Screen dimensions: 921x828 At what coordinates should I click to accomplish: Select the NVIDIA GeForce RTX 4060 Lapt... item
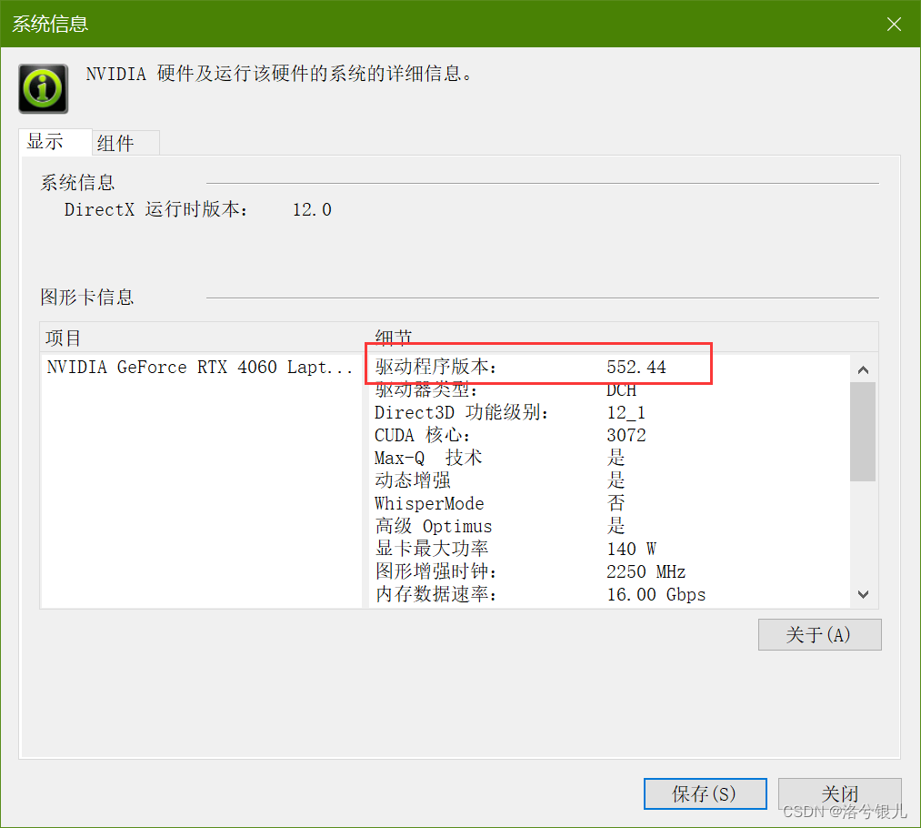(200, 368)
